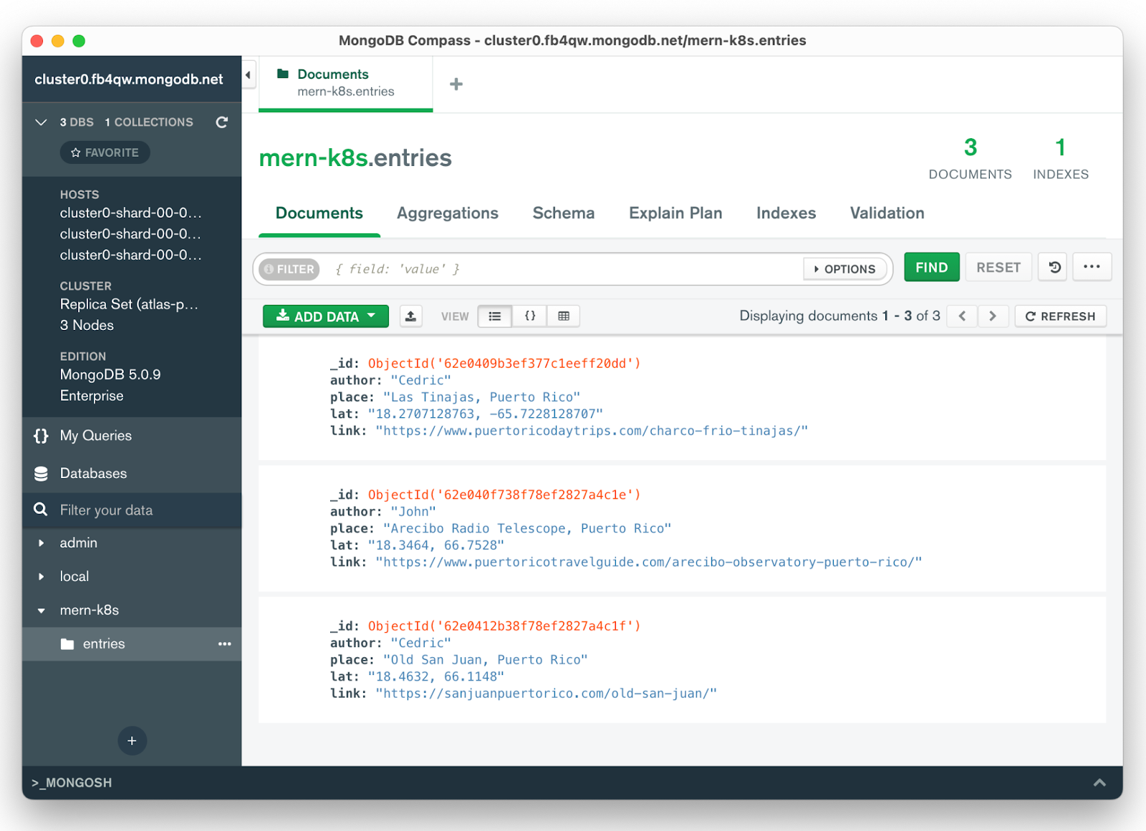Open query history icon
The image size is (1146, 831).
(1052, 266)
